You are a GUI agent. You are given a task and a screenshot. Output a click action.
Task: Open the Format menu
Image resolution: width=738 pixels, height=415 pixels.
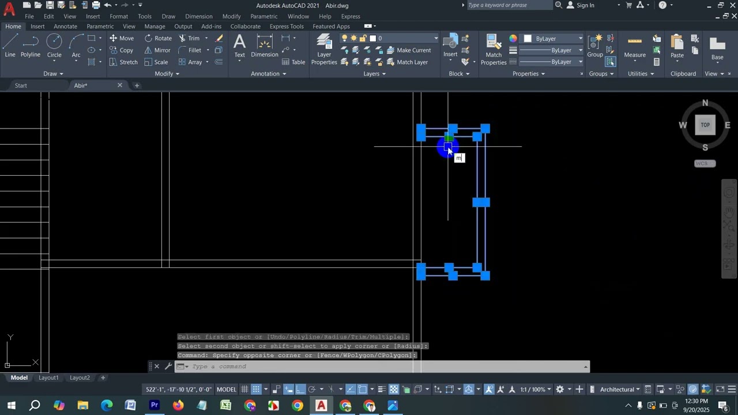click(x=119, y=16)
